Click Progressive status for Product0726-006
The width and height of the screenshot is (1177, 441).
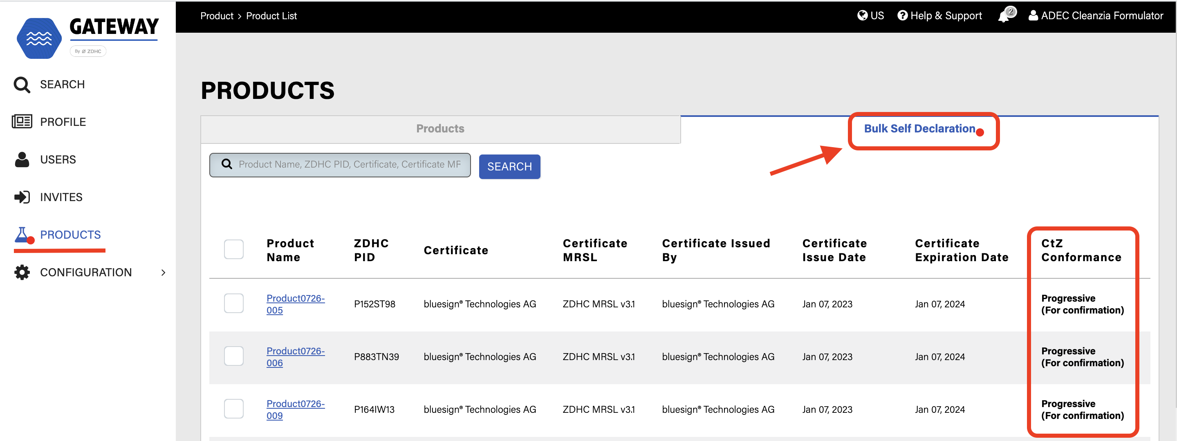click(1083, 356)
